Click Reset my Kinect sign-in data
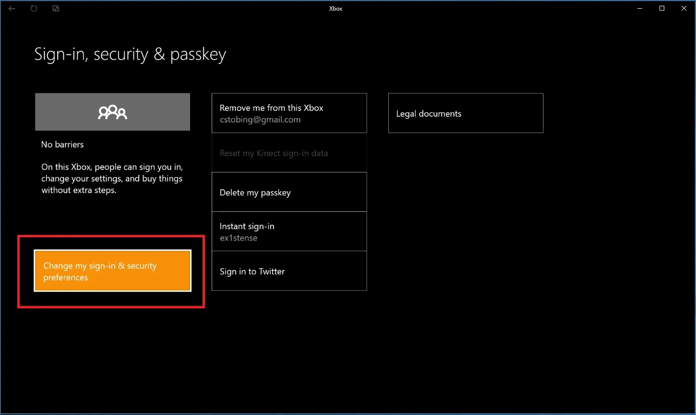 [289, 153]
